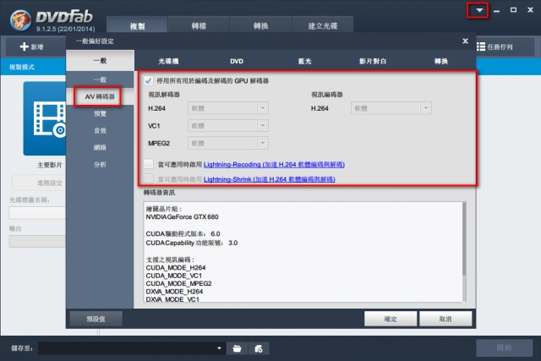Uncheck 停用所有用於編碼及解碼的 GPU 解碼器 checkbox
This screenshot has height=361, width=541.
(149, 81)
